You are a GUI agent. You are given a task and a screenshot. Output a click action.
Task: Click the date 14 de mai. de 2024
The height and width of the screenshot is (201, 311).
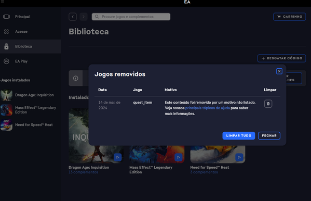pos(110,105)
